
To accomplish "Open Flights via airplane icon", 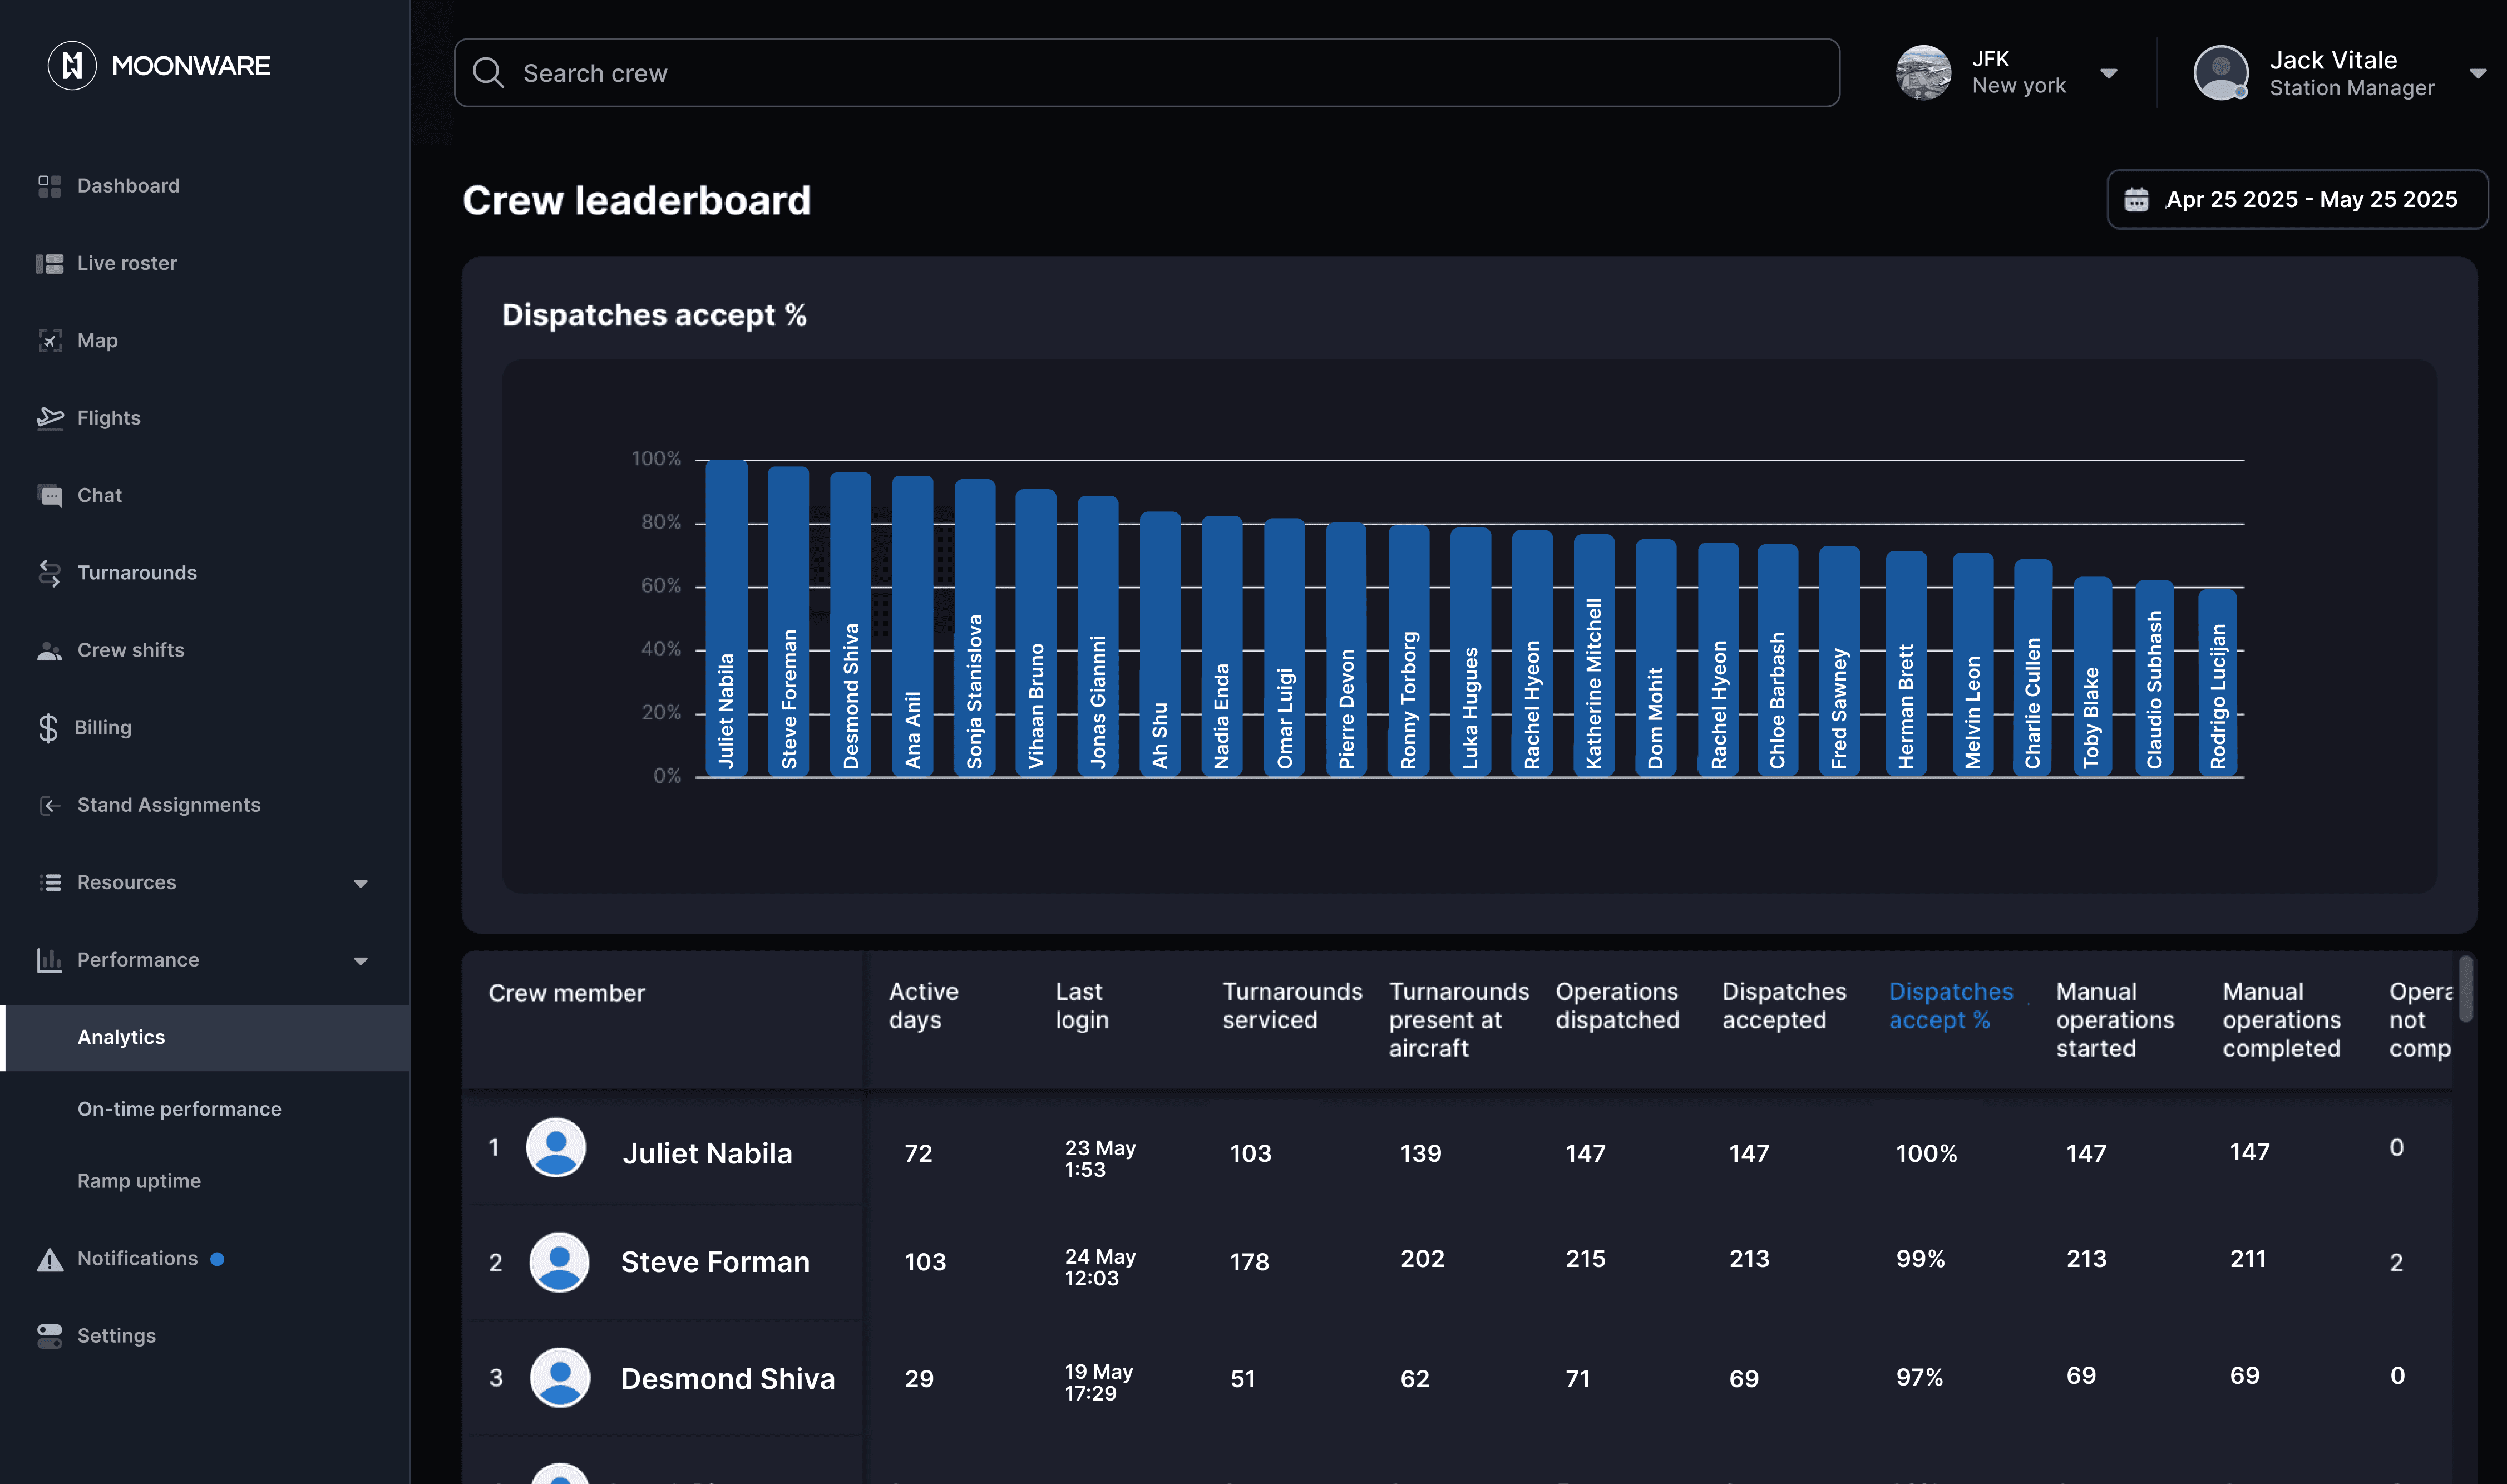I will tap(49, 418).
